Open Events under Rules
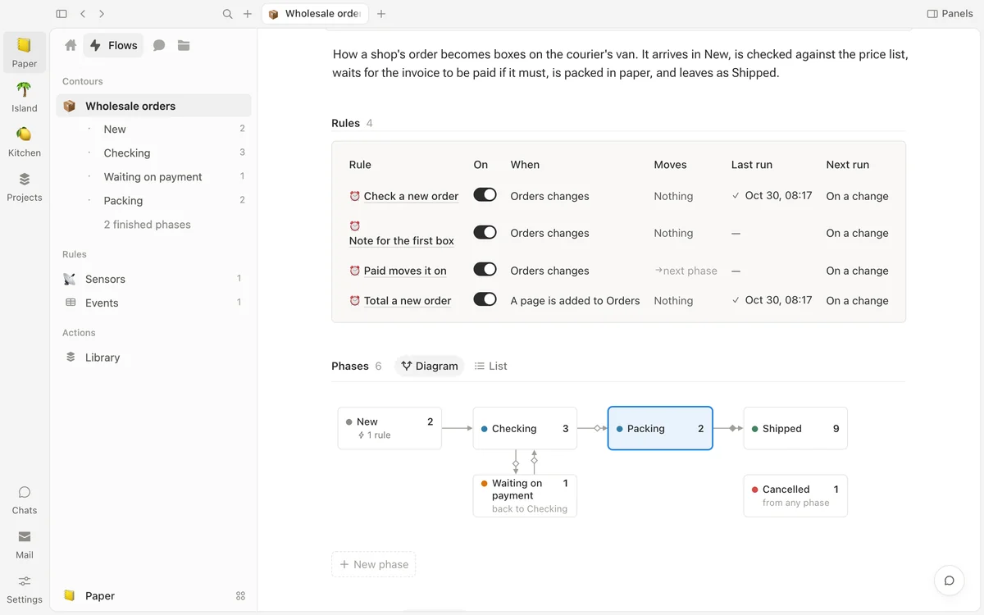The width and height of the screenshot is (984, 615). (153, 303)
